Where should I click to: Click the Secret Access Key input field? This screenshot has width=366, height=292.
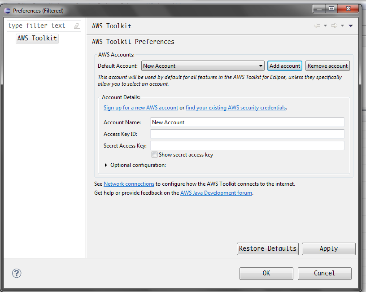[247, 146]
